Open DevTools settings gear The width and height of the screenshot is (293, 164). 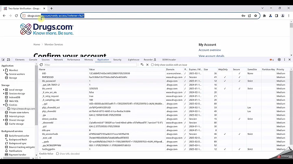[x=279, y=60]
